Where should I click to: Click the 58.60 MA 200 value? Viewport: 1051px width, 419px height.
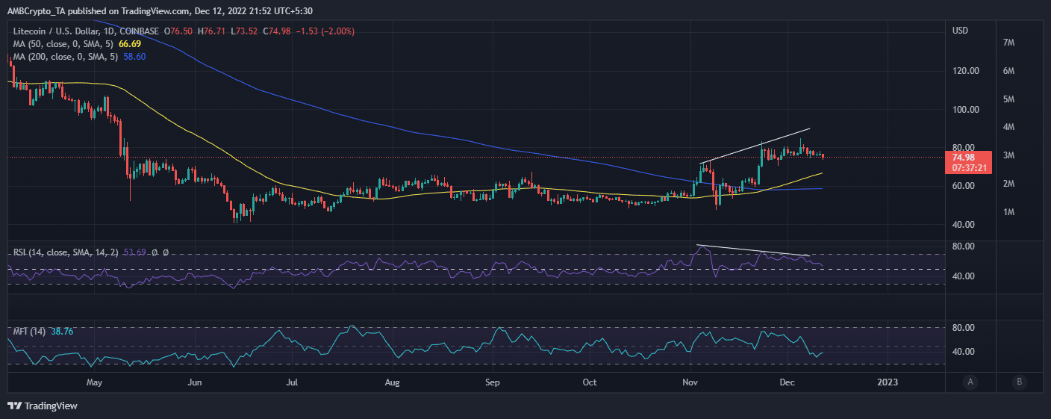pos(134,57)
